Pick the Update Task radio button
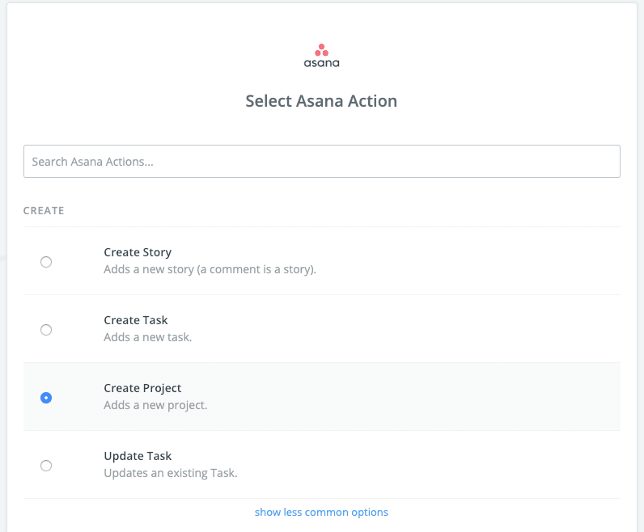 (46, 466)
